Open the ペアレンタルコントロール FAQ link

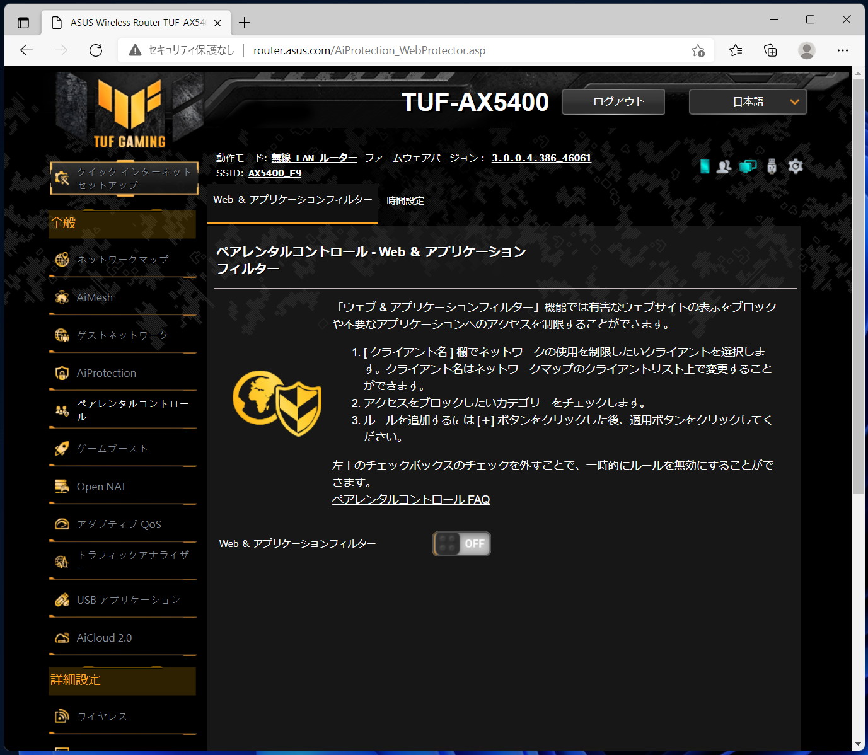tap(411, 499)
